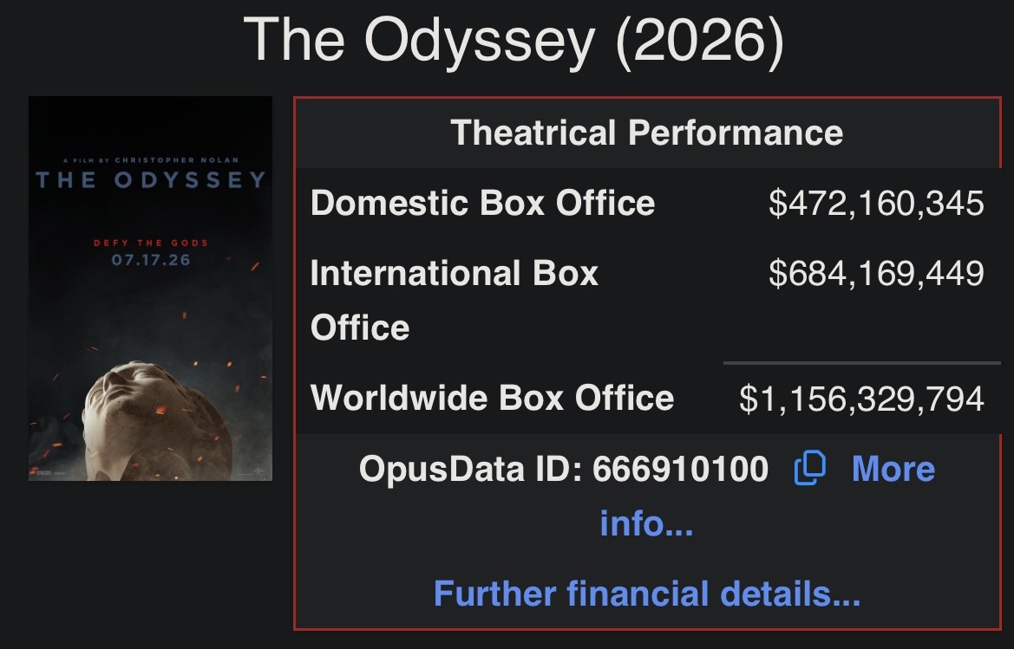Click the 'info...' link continuation text
This screenshot has height=649, width=1014.
[647, 523]
